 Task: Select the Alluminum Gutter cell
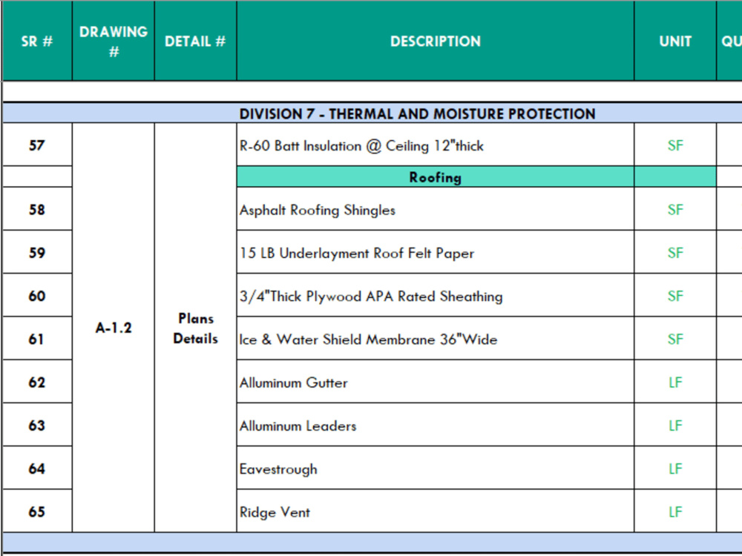[x=436, y=382]
